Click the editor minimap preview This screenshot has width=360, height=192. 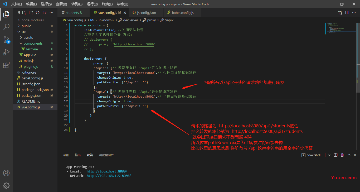pyautogui.click(x=340, y=29)
